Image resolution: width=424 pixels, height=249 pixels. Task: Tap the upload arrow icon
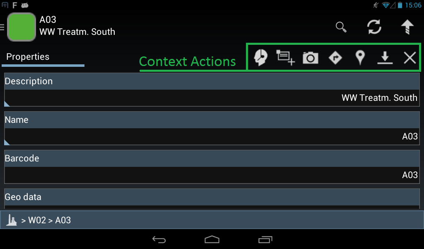coord(407,27)
